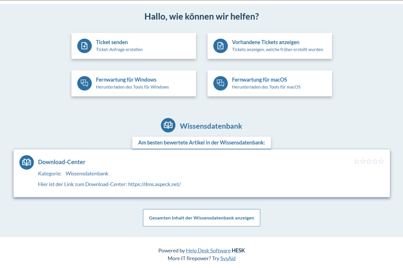Follow the SysAid footer link

[x=228, y=259]
